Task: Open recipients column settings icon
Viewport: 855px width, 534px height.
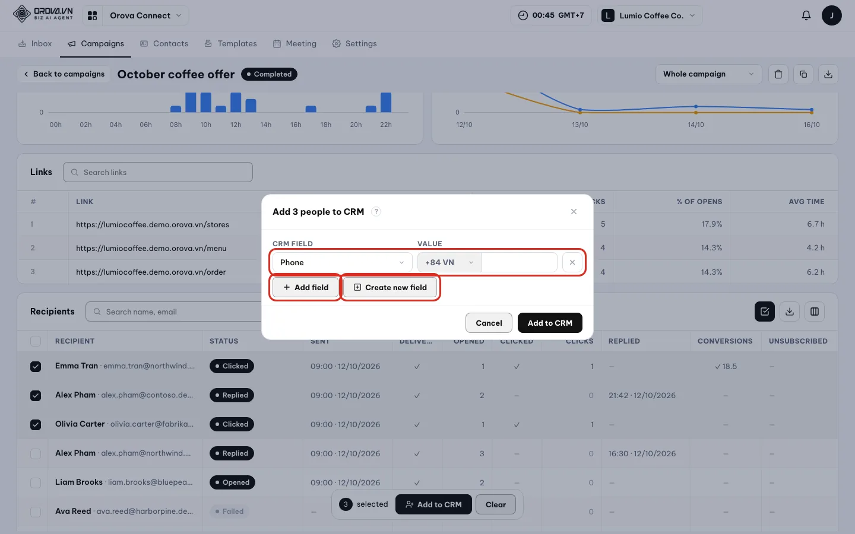Action: coord(814,311)
